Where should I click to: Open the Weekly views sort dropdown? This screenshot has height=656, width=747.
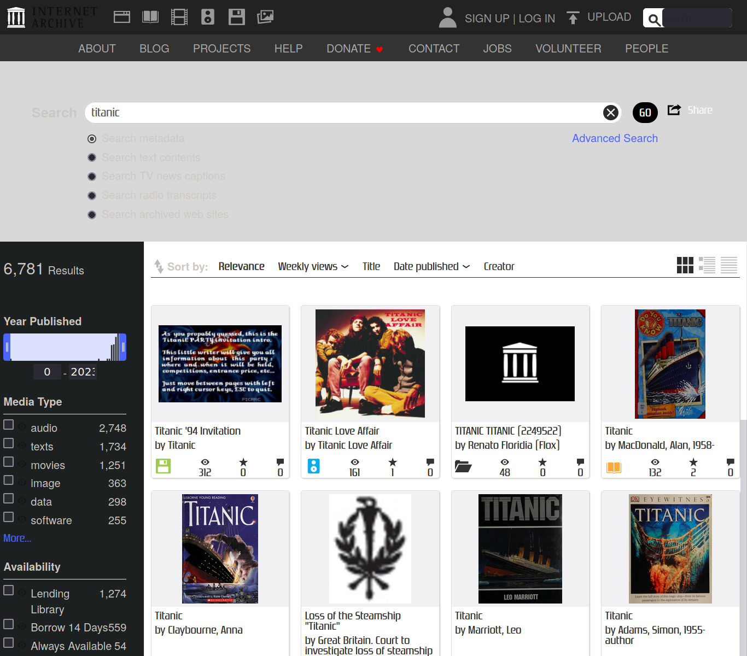click(312, 266)
